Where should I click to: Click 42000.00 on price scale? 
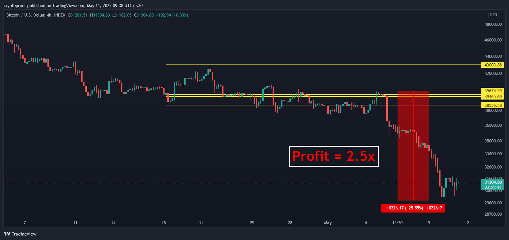(493, 73)
